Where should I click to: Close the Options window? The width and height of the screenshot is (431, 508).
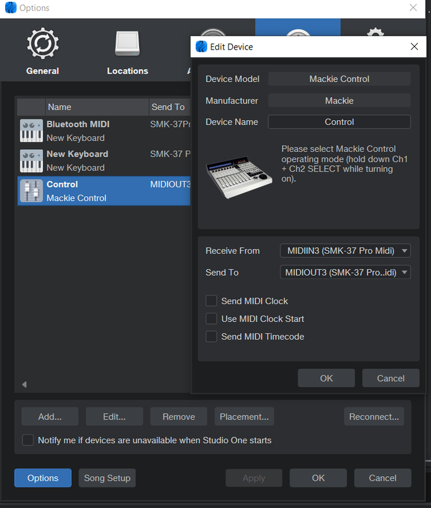[x=413, y=8]
